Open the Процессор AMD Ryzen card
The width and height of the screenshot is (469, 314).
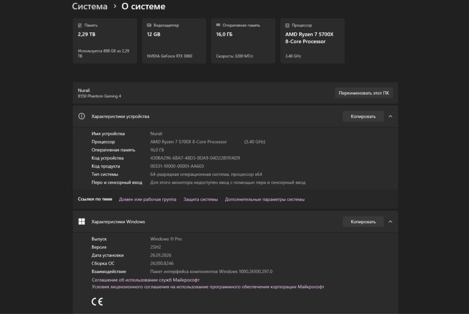tap(312, 41)
